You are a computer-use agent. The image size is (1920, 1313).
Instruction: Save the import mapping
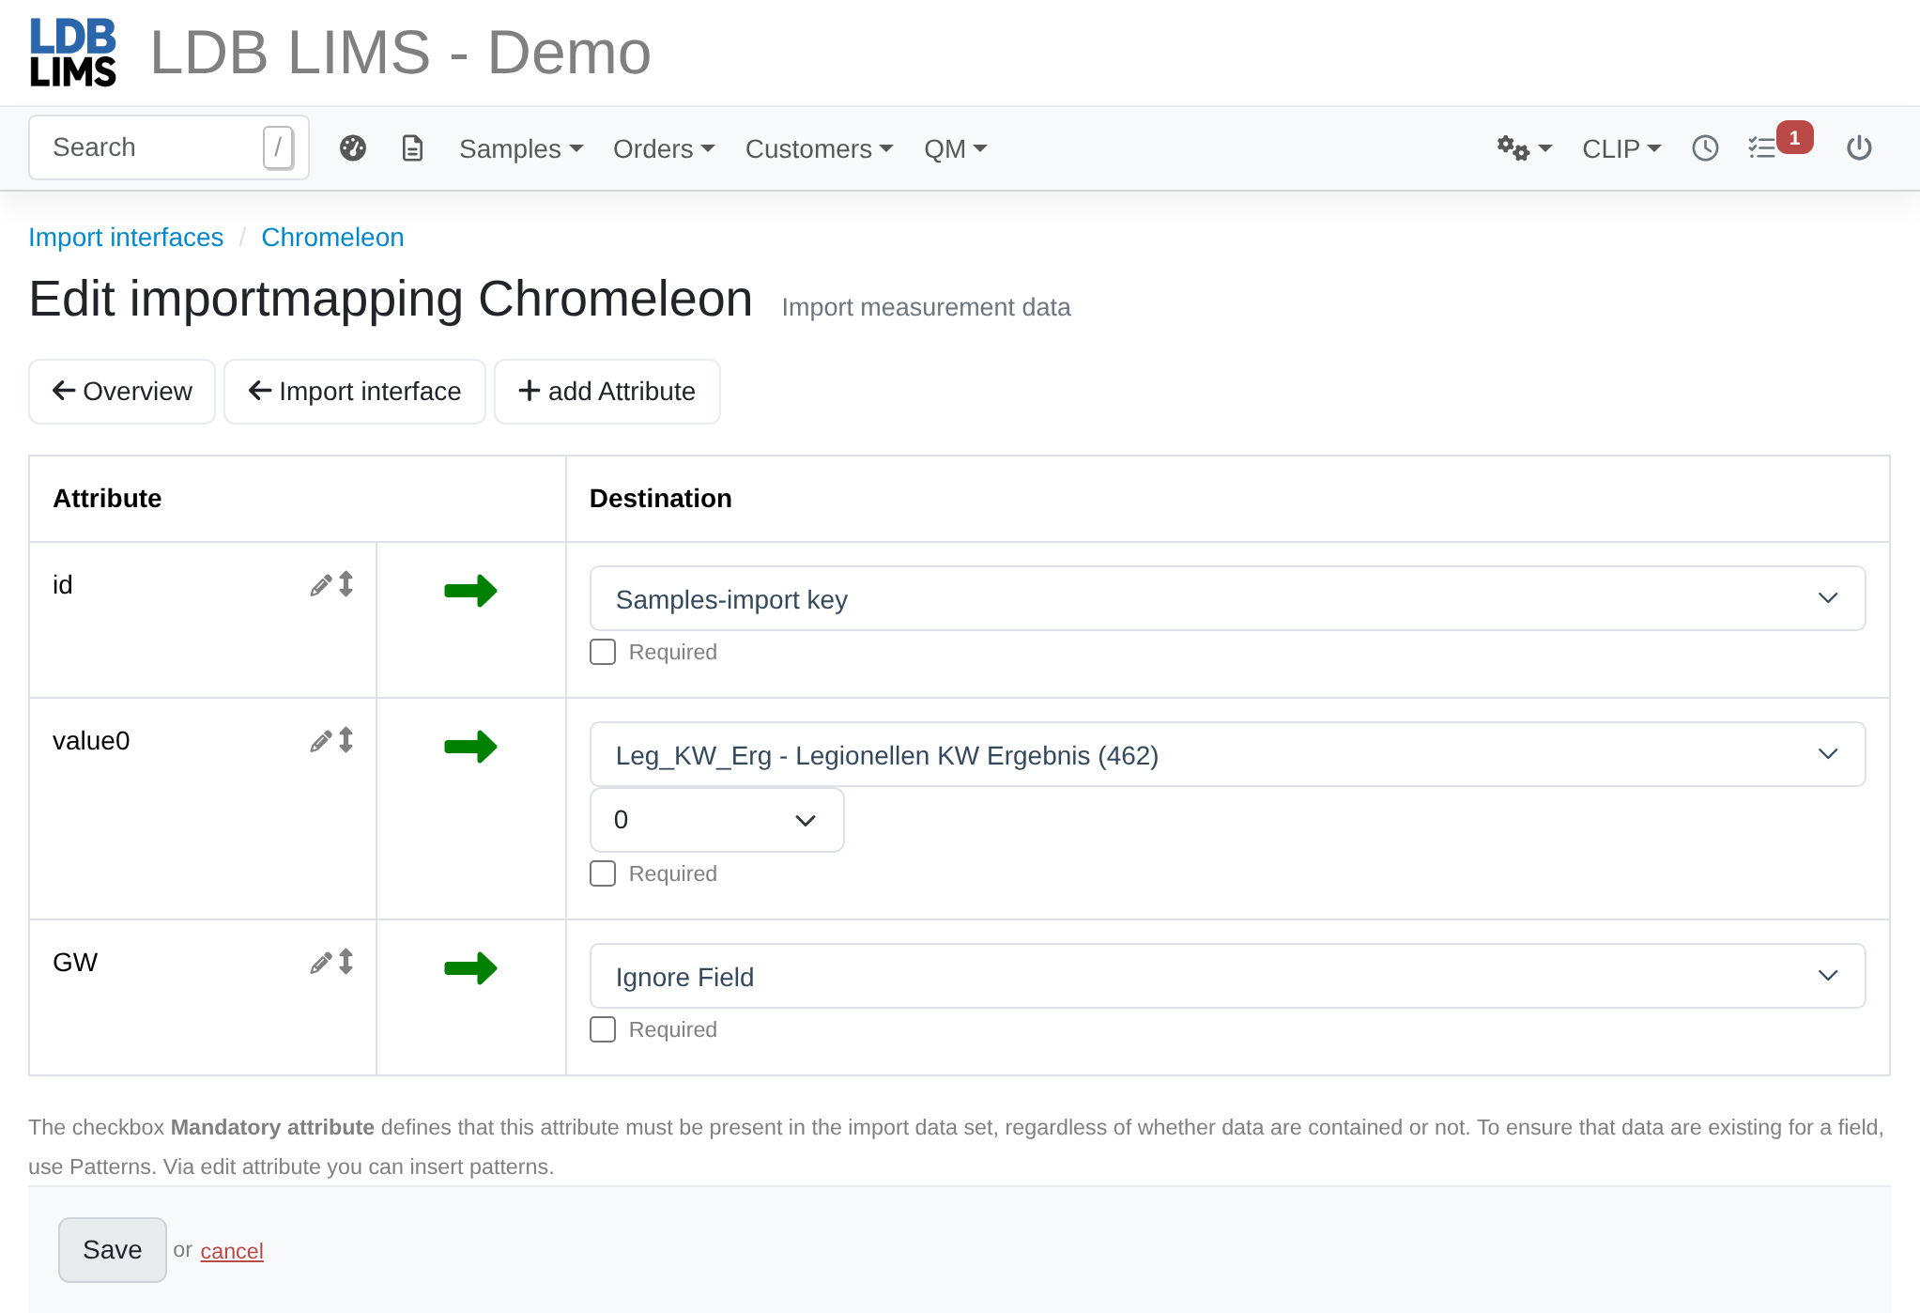(113, 1250)
